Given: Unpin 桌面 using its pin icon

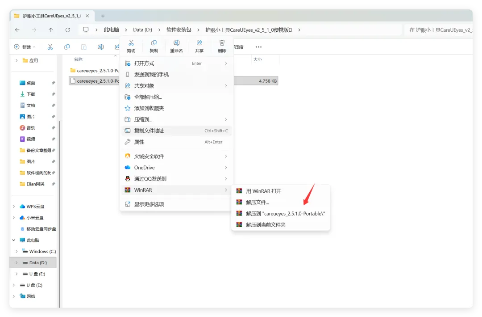Looking at the screenshot, I should pos(53,83).
